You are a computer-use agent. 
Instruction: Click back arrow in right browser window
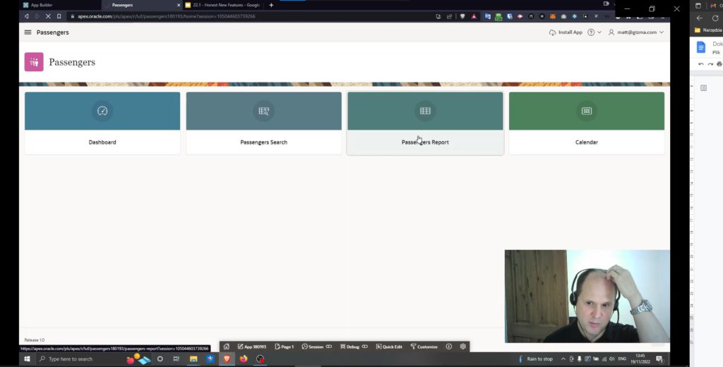click(x=700, y=18)
